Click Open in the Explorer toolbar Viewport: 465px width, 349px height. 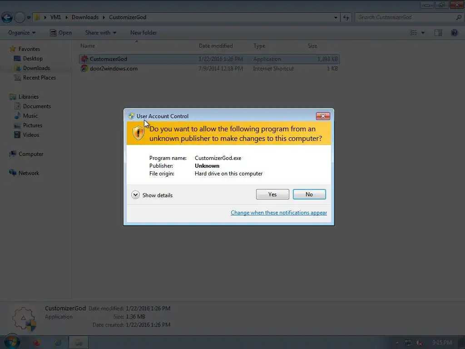coord(61,33)
